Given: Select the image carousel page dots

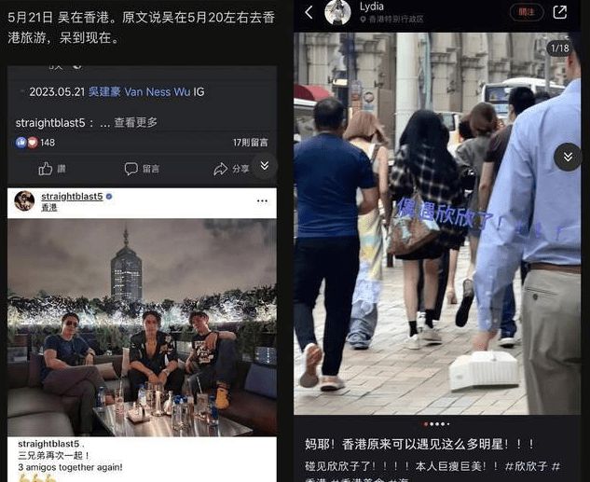Looking at the screenshot, I should [x=436, y=424].
